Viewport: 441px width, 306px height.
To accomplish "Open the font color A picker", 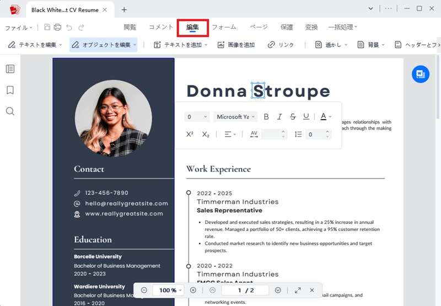I will pyautogui.click(x=326, y=116).
